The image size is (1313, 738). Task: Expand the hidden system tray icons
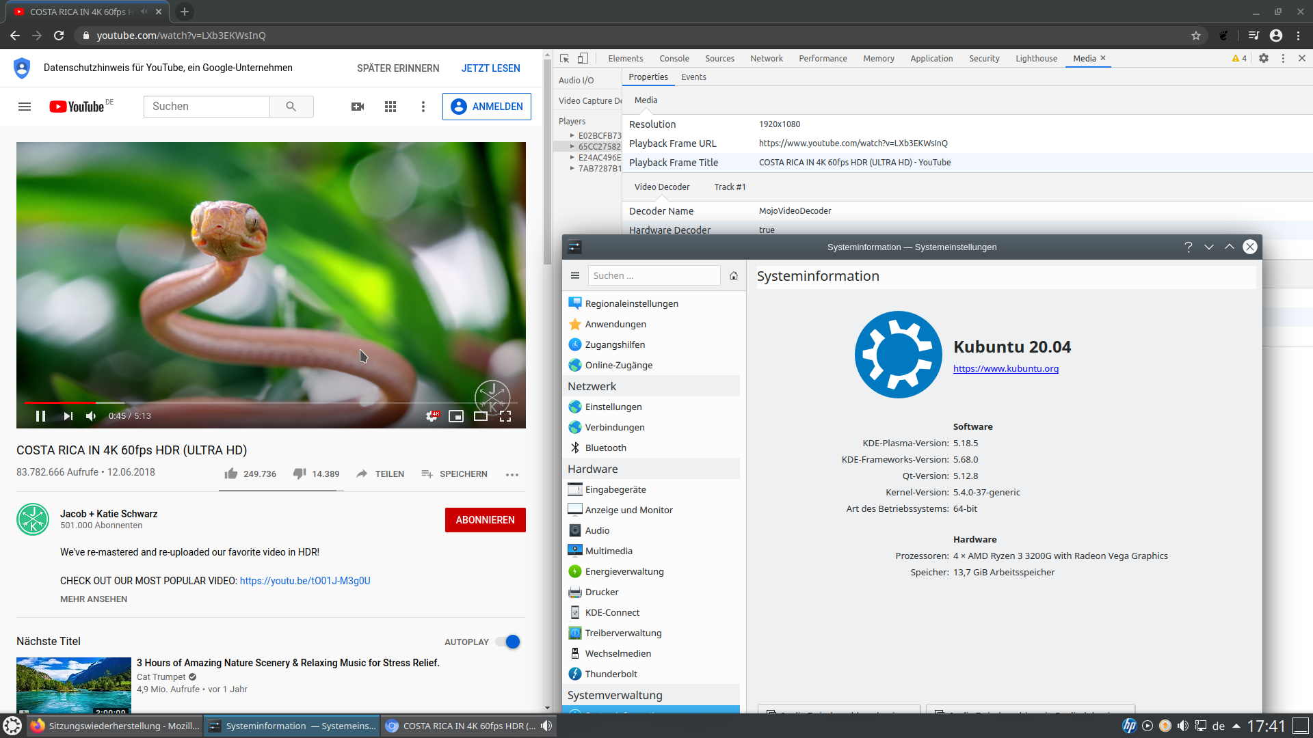click(1236, 726)
